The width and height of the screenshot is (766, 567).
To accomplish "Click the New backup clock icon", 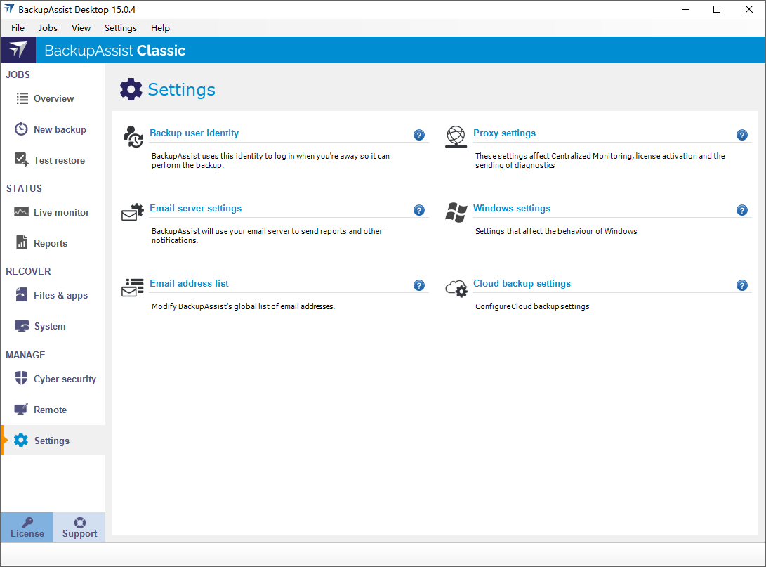I will [x=21, y=129].
